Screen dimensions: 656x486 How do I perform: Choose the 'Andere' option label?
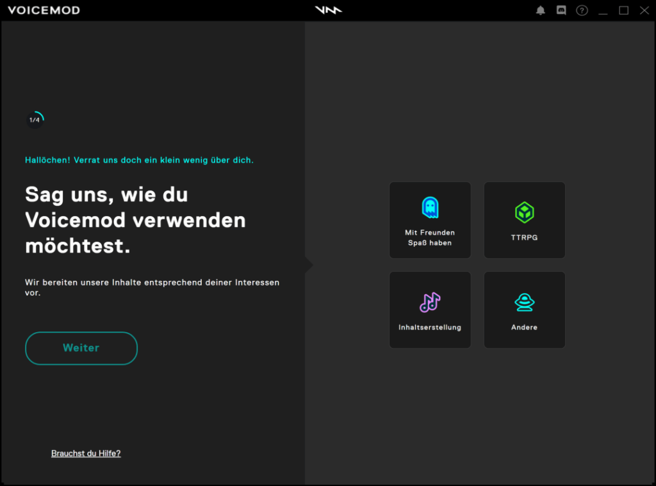pos(524,327)
